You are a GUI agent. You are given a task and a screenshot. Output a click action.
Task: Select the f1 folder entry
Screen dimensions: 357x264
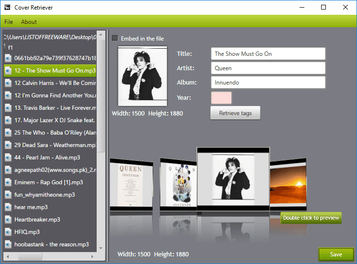coord(10,47)
